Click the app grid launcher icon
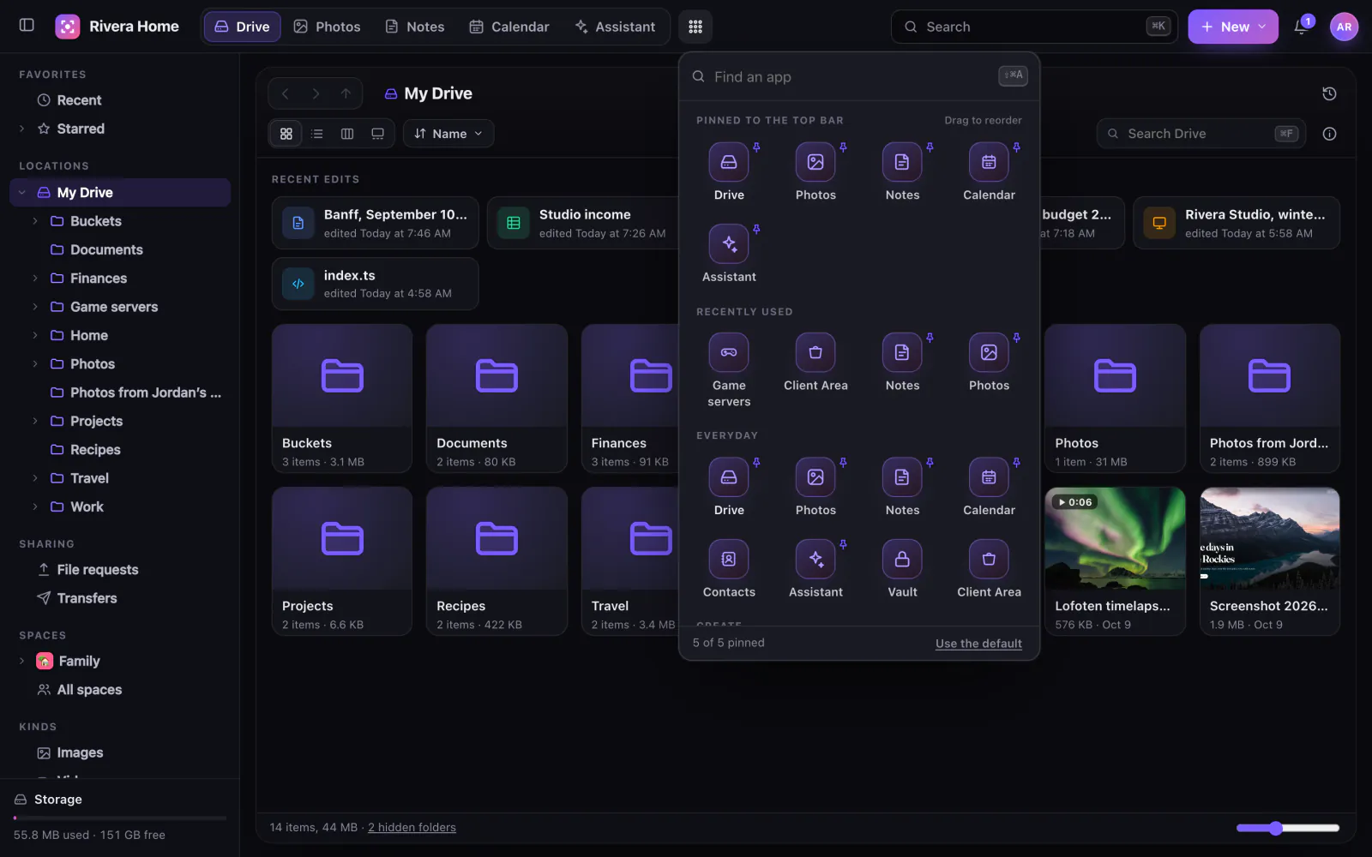 pyautogui.click(x=695, y=27)
